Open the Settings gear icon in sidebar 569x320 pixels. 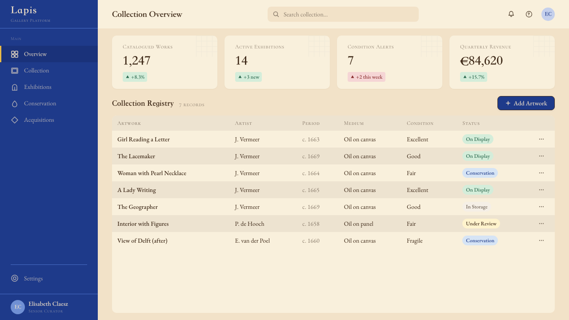[15, 278]
